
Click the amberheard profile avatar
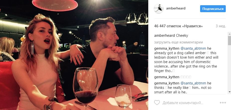159,9
